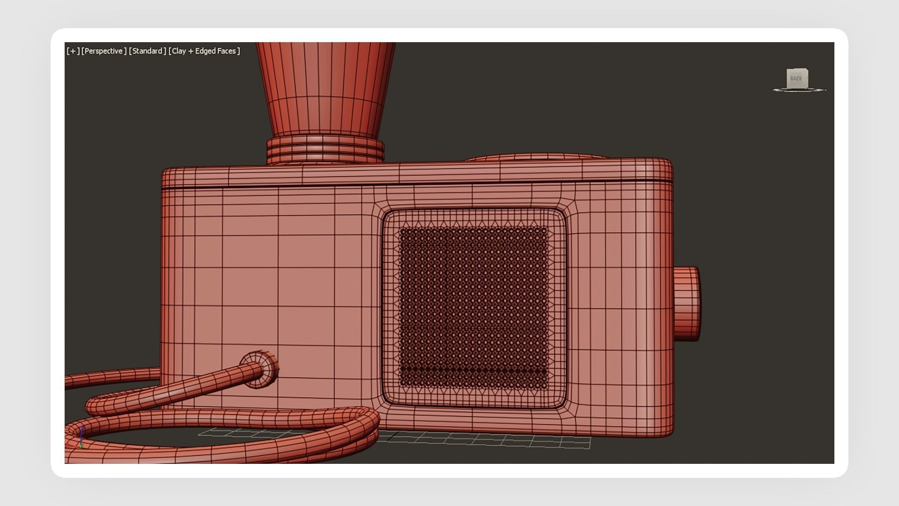The height and width of the screenshot is (506, 899).
Task: Select the cylindrical knob on the right side
Action: (x=686, y=304)
